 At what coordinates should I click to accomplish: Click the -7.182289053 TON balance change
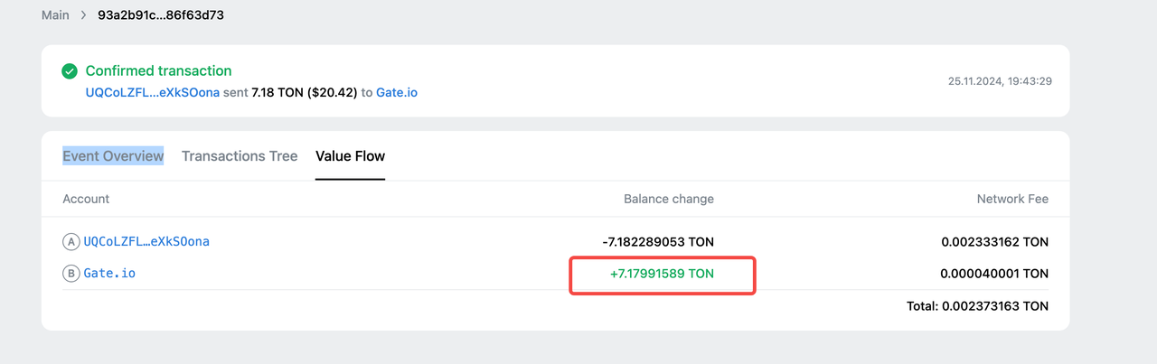tap(657, 242)
